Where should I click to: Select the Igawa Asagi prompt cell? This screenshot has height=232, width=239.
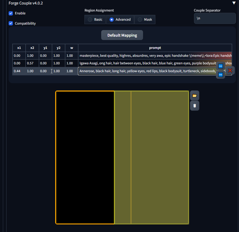point(155,63)
